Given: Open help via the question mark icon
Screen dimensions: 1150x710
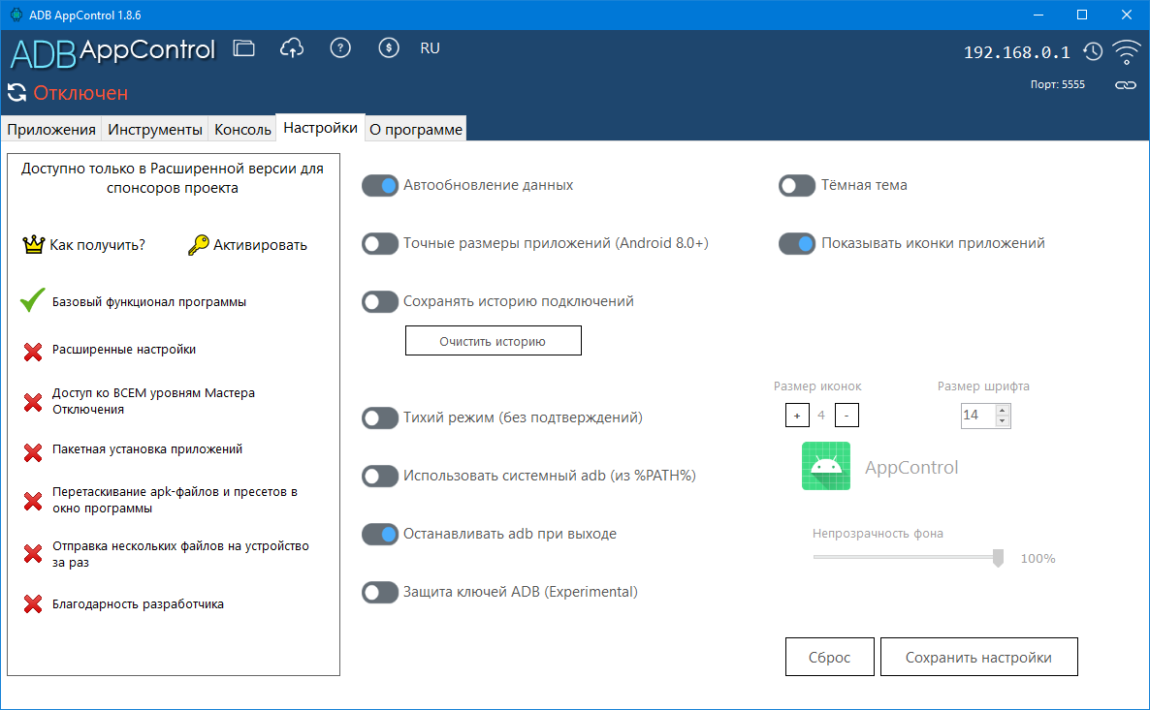Looking at the screenshot, I should tap(340, 48).
